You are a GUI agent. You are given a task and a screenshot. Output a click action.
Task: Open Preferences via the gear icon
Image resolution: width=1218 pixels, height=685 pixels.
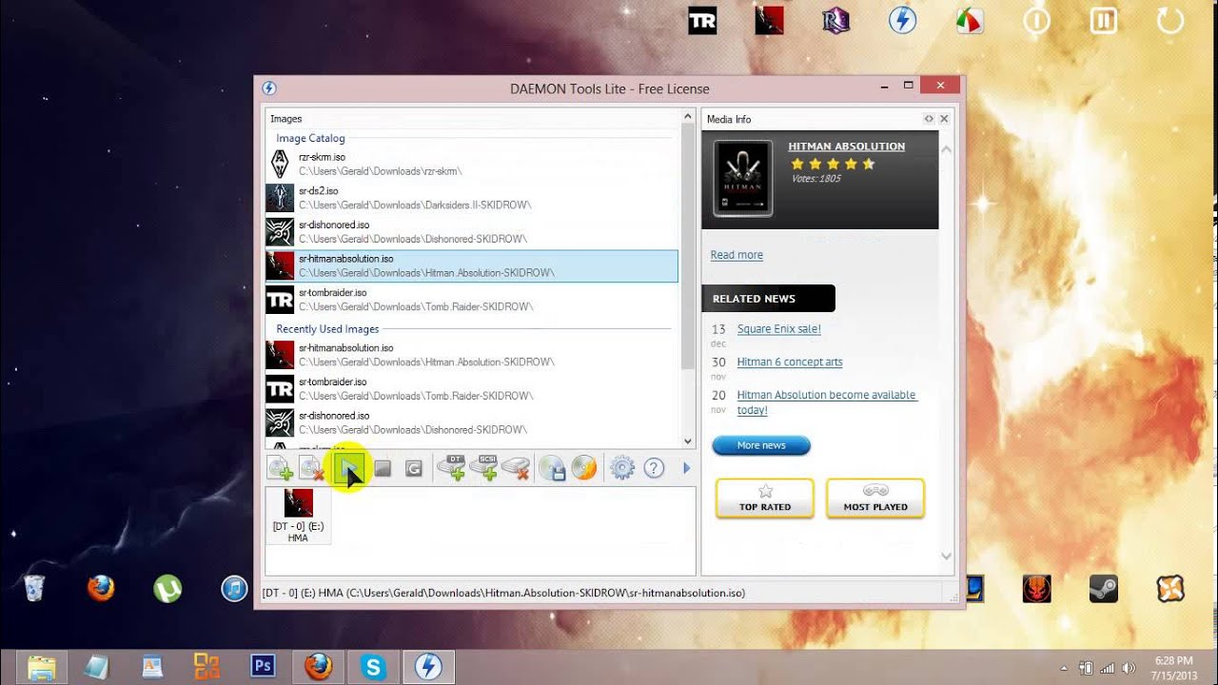(x=621, y=468)
